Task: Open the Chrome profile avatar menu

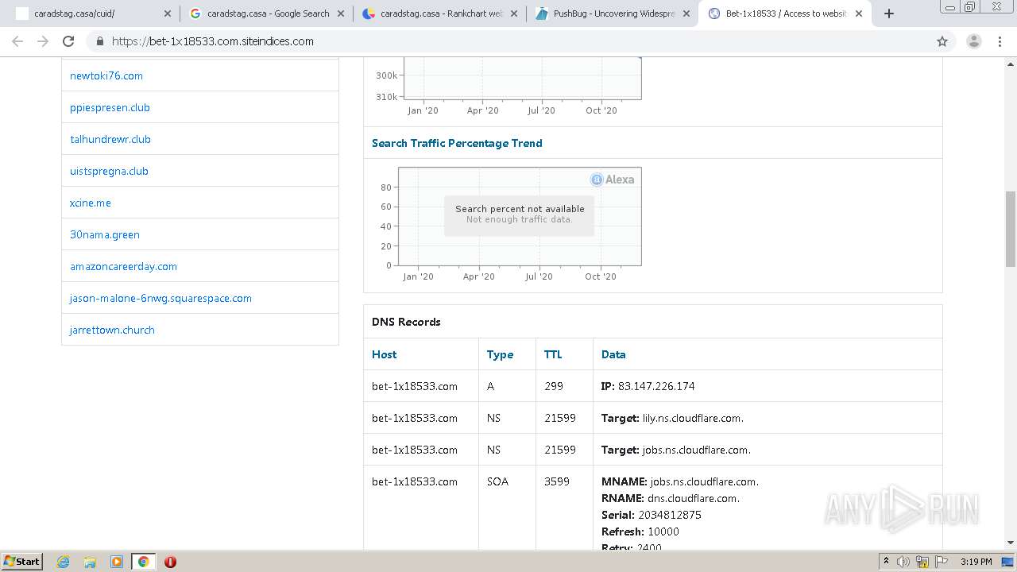Action: pyautogui.click(x=973, y=41)
